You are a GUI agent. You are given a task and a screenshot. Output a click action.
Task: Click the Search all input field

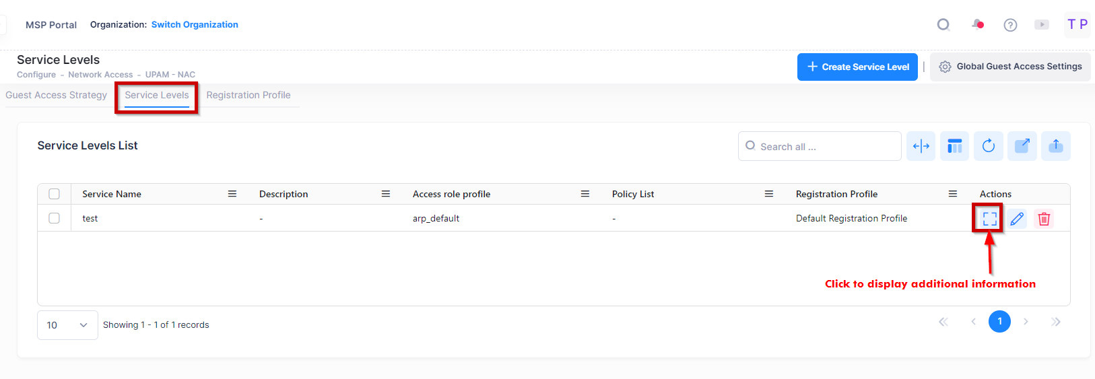[x=825, y=147]
